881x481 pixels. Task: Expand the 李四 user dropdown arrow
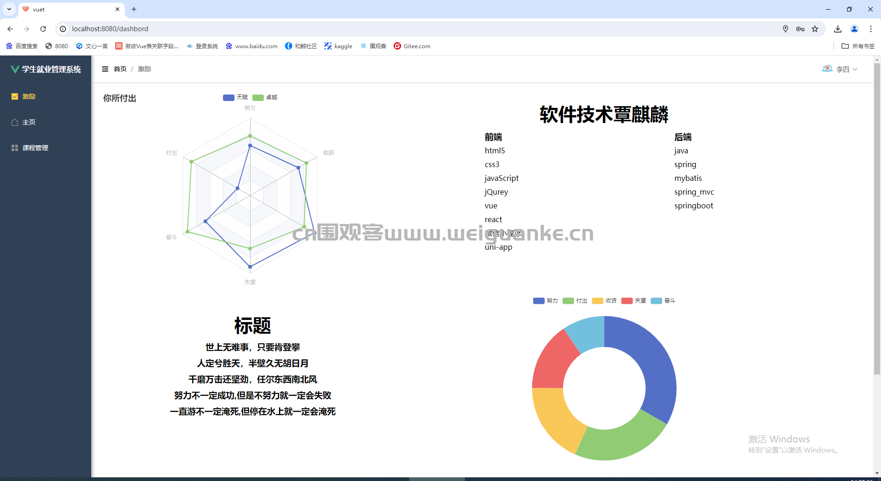pos(855,69)
